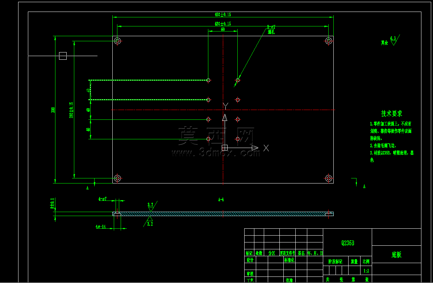Click the 1:2 scale value cell
Screen dimensions: 433x283
pyautogui.click(x=366, y=271)
